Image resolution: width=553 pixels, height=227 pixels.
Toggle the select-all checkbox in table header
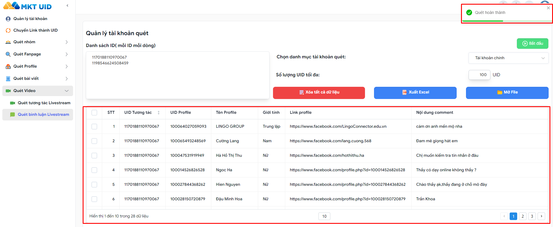(94, 113)
